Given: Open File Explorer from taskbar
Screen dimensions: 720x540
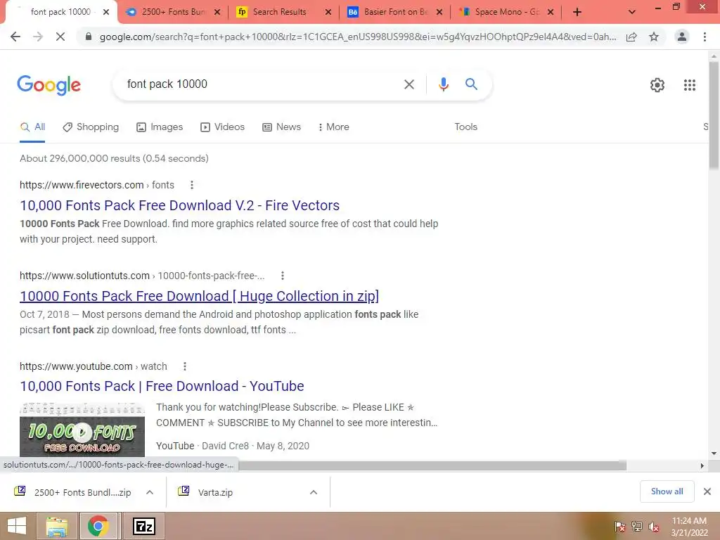Looking at the screenshot, I should pyautogui.click(x=57, y=526).
